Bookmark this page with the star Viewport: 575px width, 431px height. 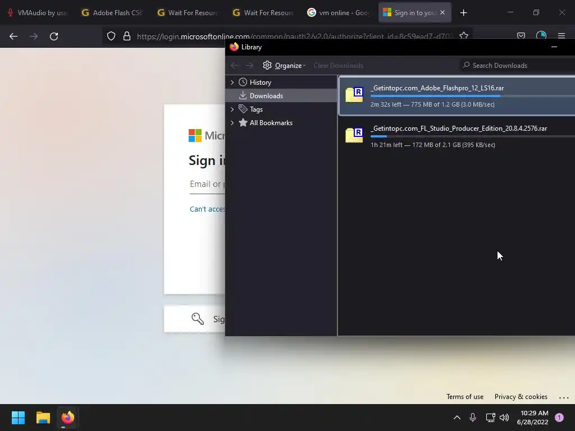463,36
